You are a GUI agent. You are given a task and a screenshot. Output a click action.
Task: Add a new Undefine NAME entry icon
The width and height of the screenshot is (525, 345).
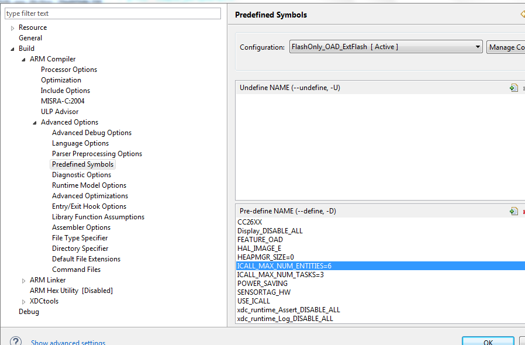point(514,88)
